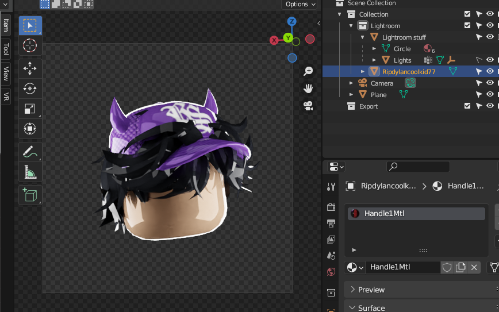Open the View sidebar tab
The height and width of the screenshot is (312, 499).
(6, 74)
